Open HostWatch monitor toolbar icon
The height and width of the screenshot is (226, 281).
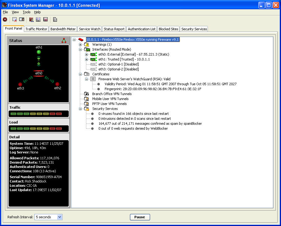pyautogui.click(x=38, y=19)
